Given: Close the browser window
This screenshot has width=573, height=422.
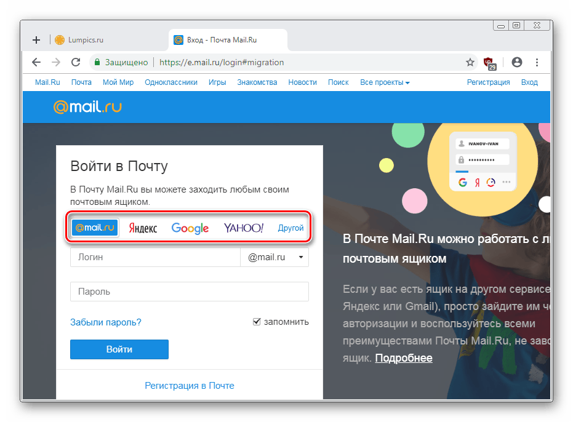Looking at the screenshot, I should pyautogui.click(x=537, y=26).
